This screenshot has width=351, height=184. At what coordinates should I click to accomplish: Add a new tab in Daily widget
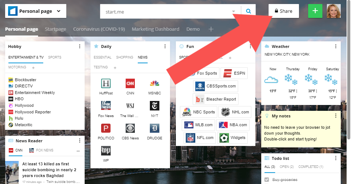(115, 68)
